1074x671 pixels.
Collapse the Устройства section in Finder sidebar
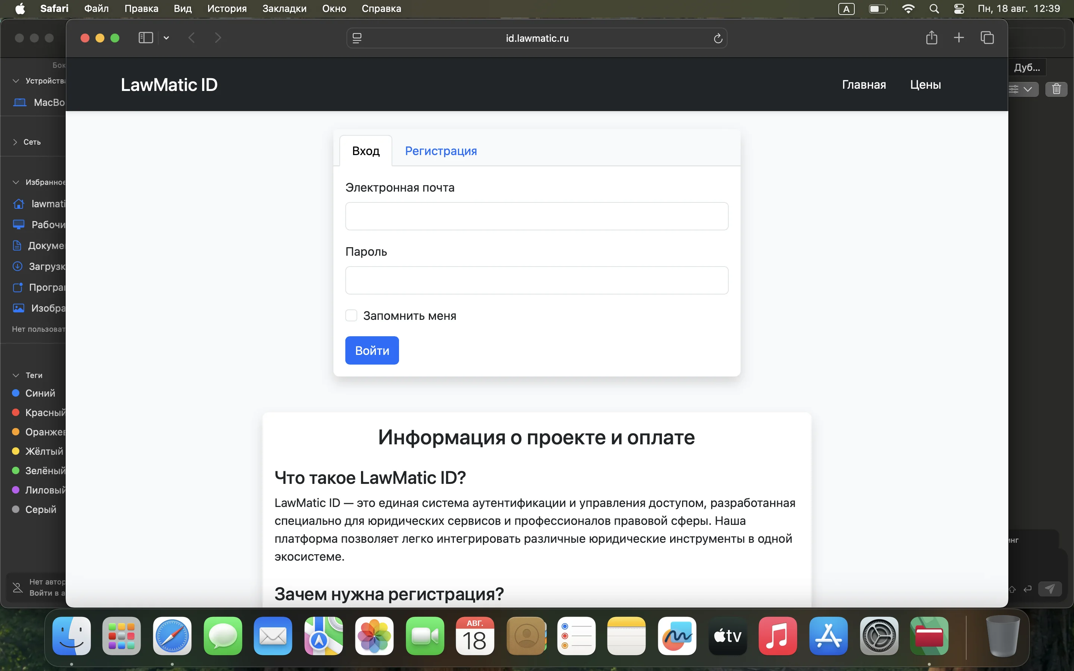[x=16, y=81]
